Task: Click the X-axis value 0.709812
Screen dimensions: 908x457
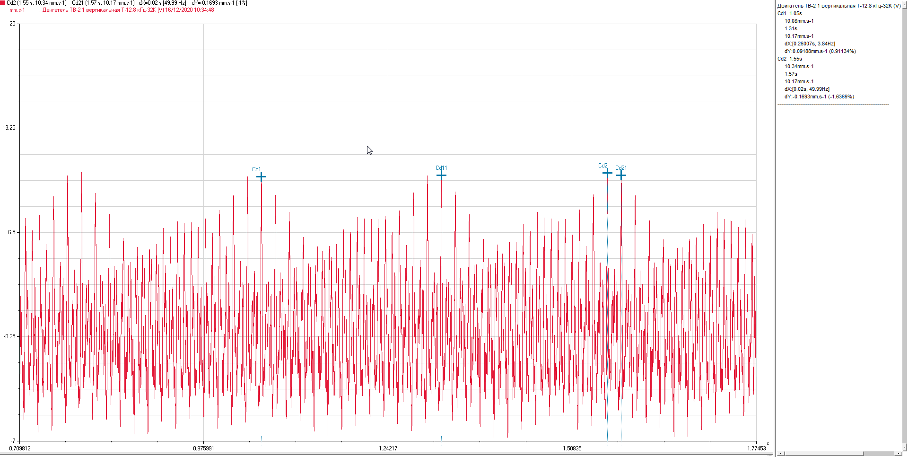Action: (20, 448)
